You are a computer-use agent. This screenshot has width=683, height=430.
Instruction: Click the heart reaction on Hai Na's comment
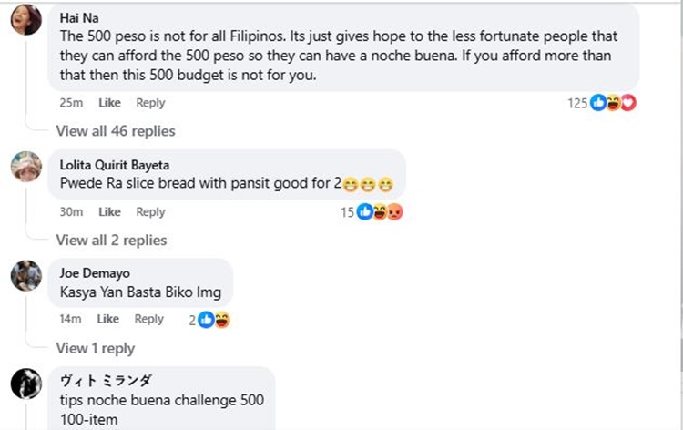(x=627, y=103)
